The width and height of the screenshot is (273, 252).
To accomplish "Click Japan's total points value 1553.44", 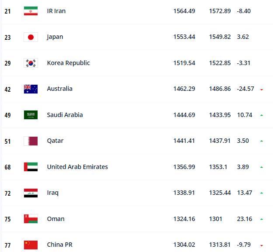I will click(184, 37).
